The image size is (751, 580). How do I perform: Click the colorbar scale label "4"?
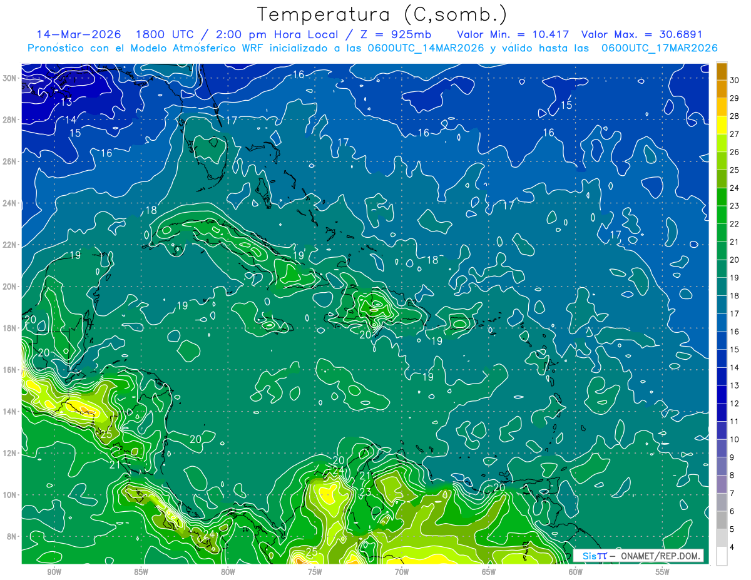(732, 547)
